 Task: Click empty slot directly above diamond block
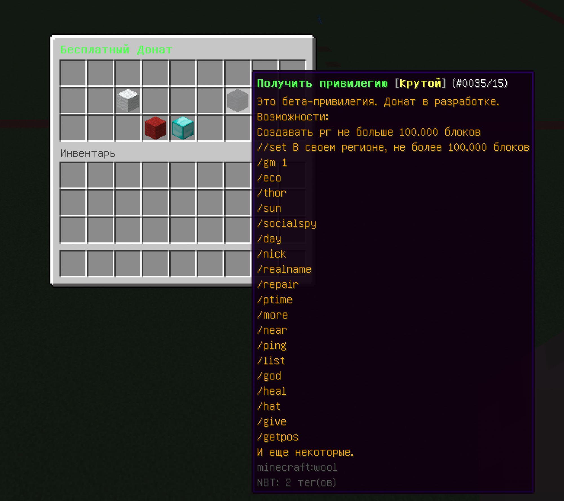coord(183,100)
